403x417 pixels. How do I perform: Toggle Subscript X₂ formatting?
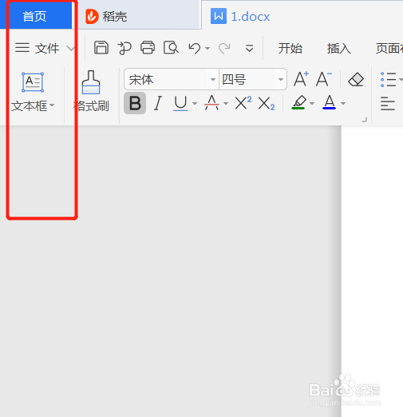267,104
